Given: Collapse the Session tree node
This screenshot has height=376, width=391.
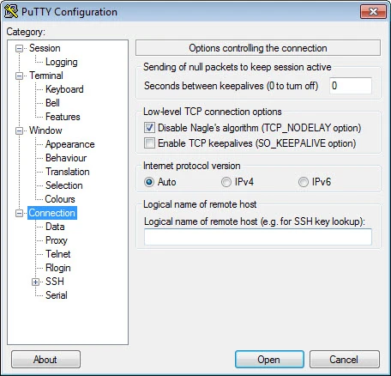Looking at the screenshot, I should 19,48.
